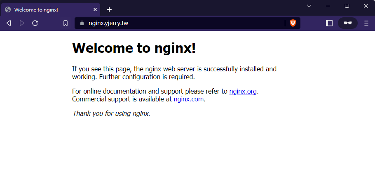Viewport: 375px width, 195px height.
Task: Click the 'Welcome to nginx!' page heading
Action: [134, 48]
